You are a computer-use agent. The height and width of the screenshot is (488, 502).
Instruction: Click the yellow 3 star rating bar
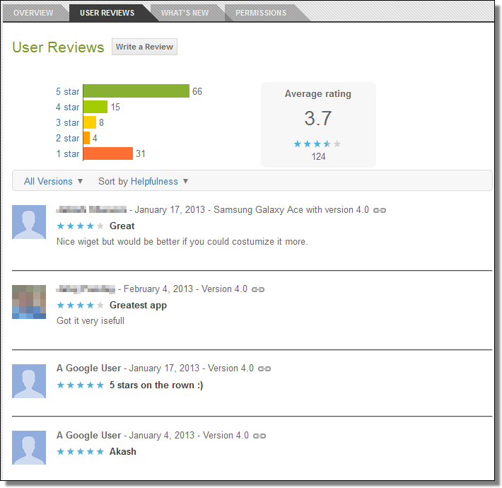[90, 122]
